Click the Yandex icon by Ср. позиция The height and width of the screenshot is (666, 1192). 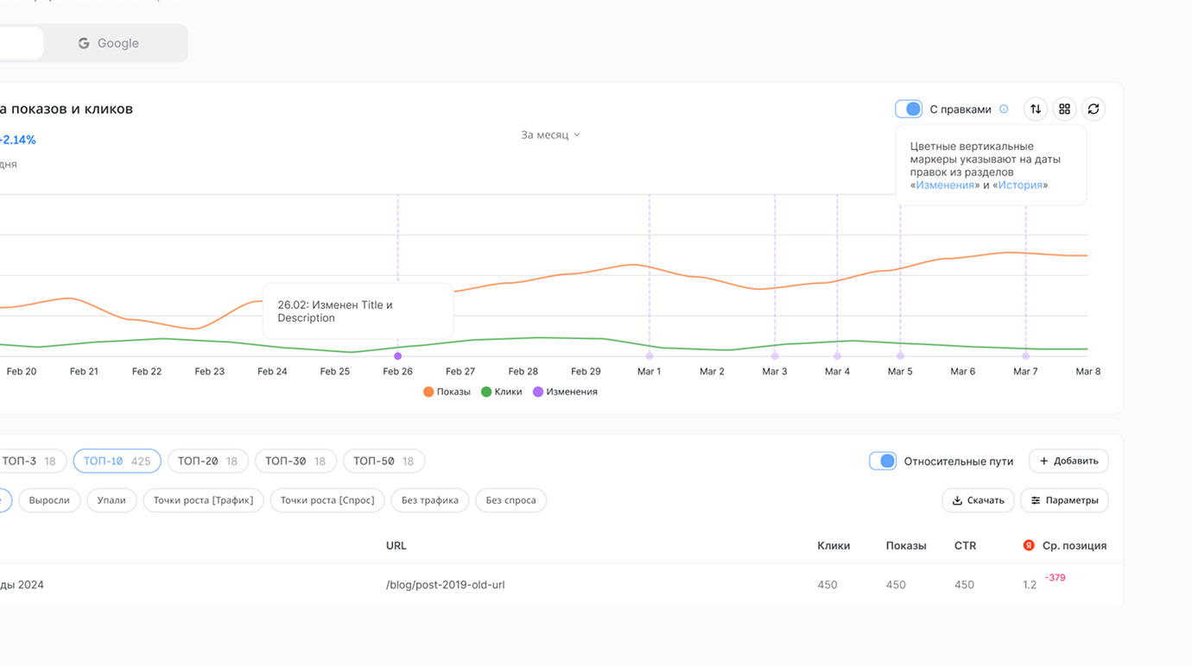coord(1029,545)
